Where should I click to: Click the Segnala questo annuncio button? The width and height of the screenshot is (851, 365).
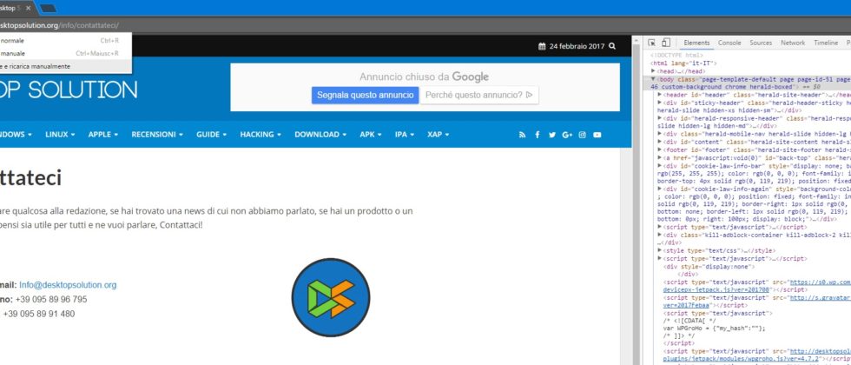pyautogui.click(x=365, y=95)
